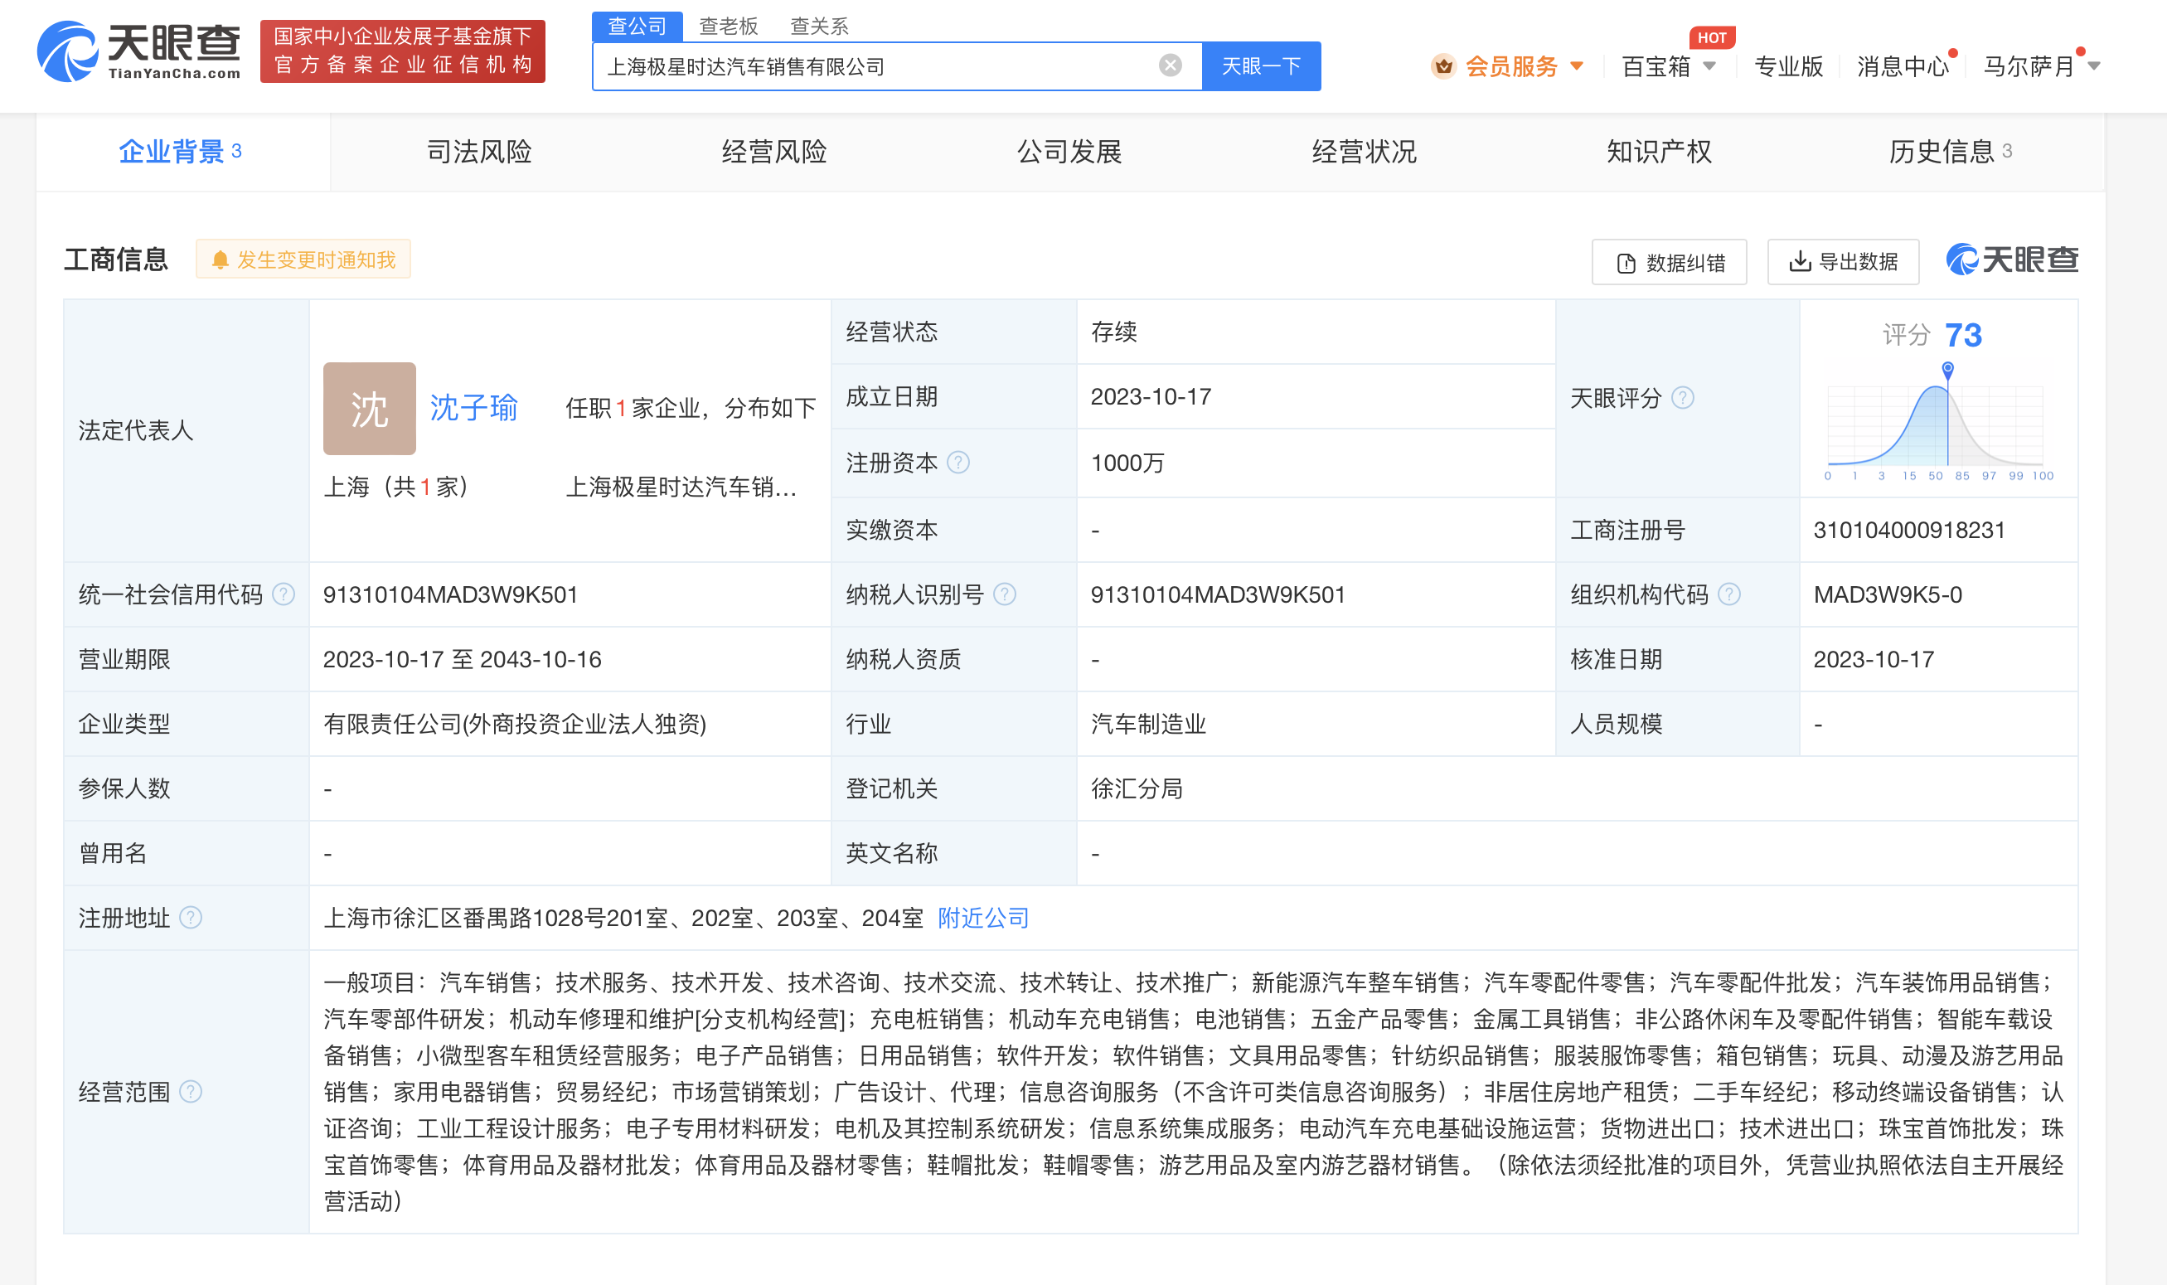Select the 经营状况 tab
This screenshot has width=2167, height=1285.
[x=1364, y=152]
